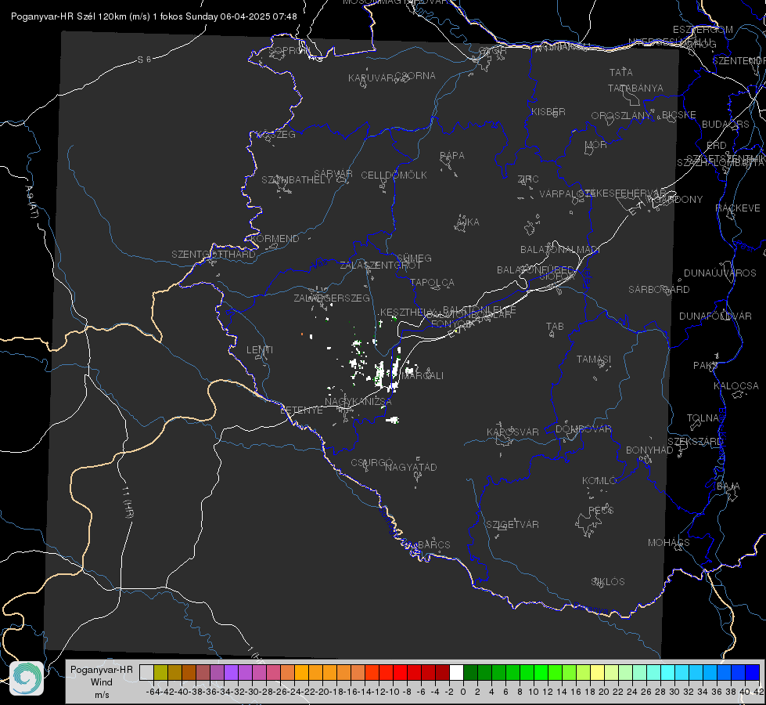Select the SÁRVÁR town label
This screenshot has height=705, width=766.
[333, 174]
